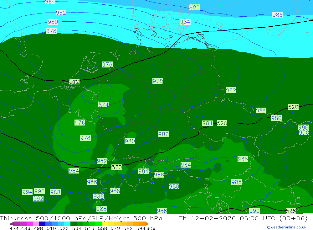This screenshot has width=313, height=230.
Task: Pick the dark blue legend swatch above 510
Action: (x=42, y=224)
